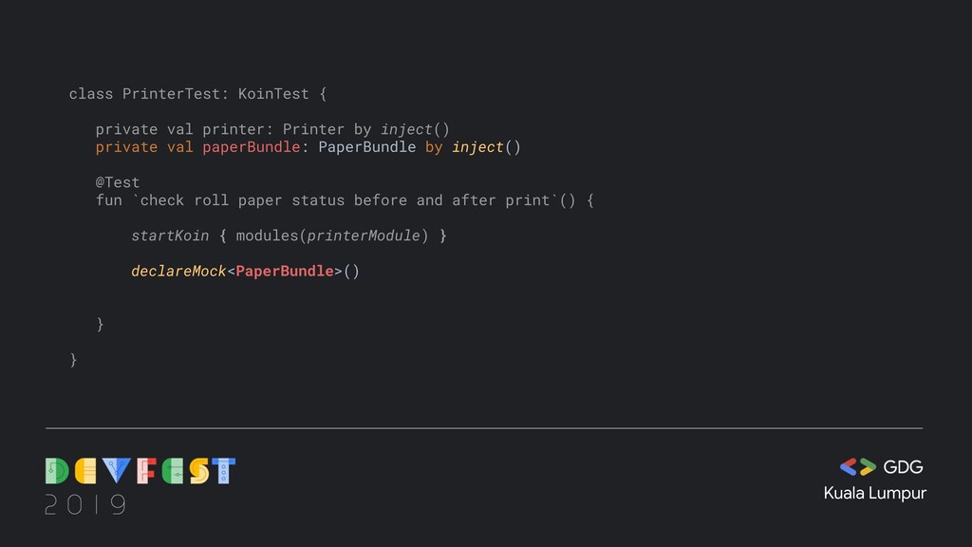
Task: Click the 'PaperBundle' type in declaration line
Action: pyautogui.click(x=367, y=147)
